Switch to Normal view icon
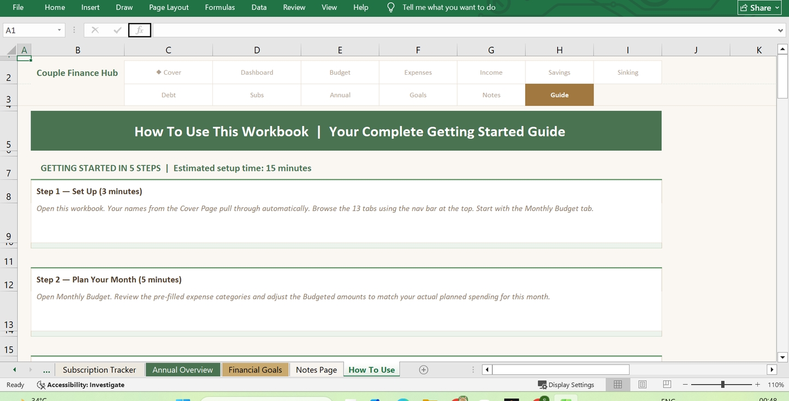The width and height of the screenshot is (789, 401). [618, 385]
